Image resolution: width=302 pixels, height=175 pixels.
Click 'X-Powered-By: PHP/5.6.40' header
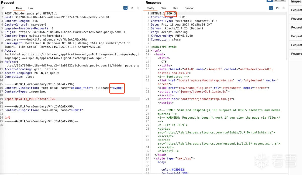pos(172,36)
